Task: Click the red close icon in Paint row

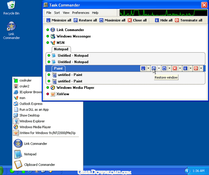Action: tap(175, 69)
